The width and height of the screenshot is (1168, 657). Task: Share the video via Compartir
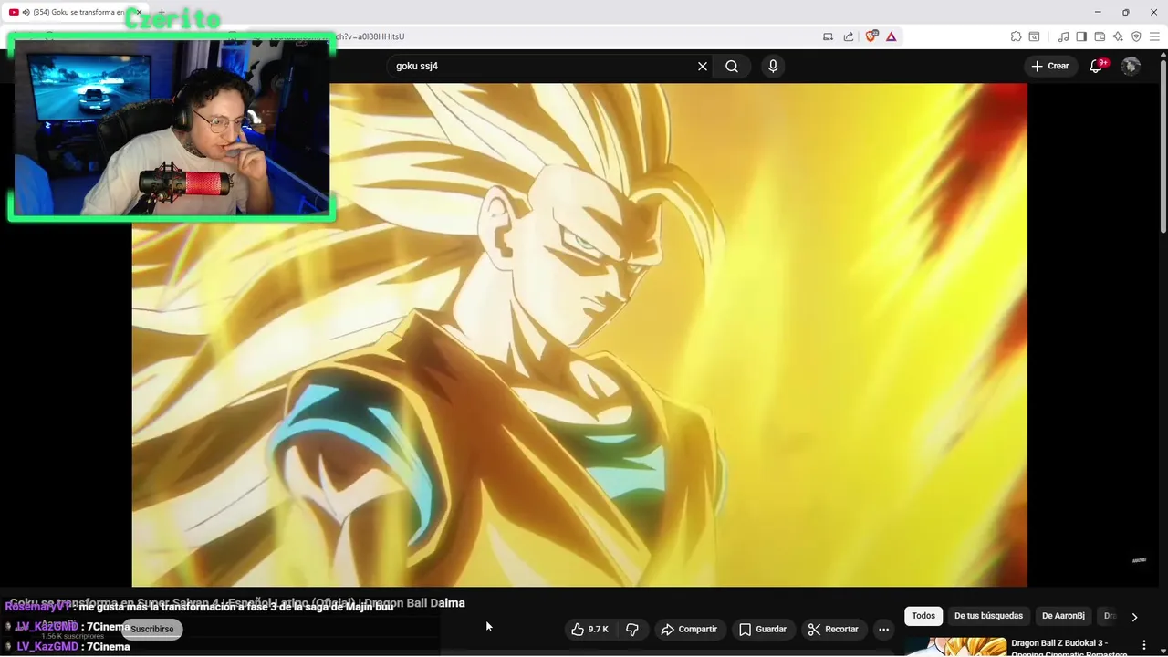690,629
